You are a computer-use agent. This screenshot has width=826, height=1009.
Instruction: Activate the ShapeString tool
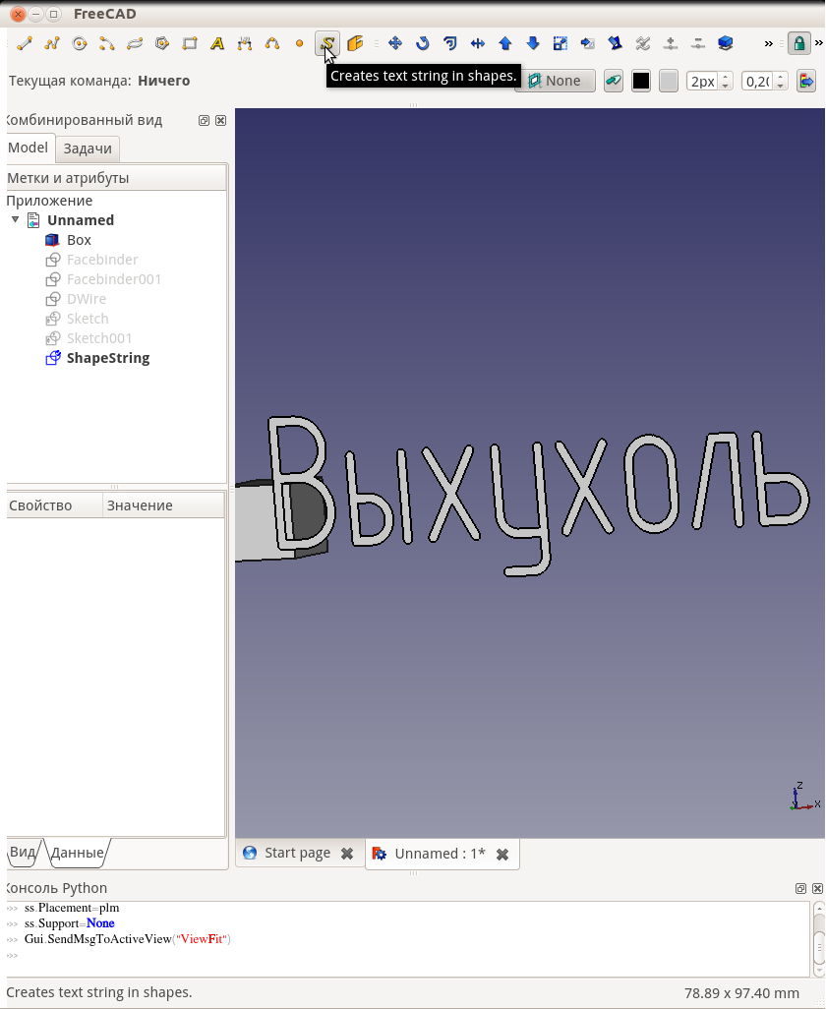326,43
